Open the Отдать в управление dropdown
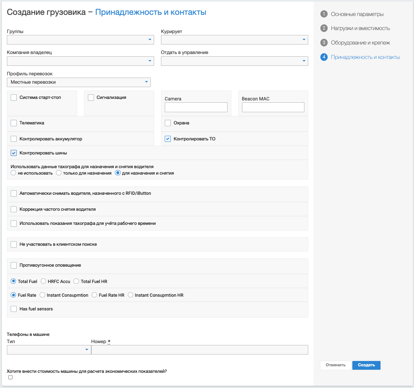 (234, 61)
